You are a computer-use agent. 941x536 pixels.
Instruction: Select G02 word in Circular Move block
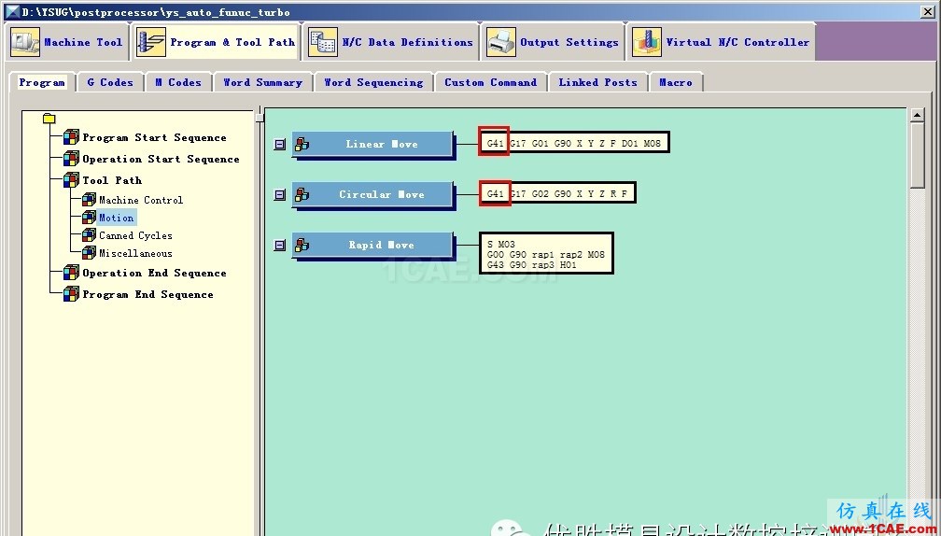[541, 194]
